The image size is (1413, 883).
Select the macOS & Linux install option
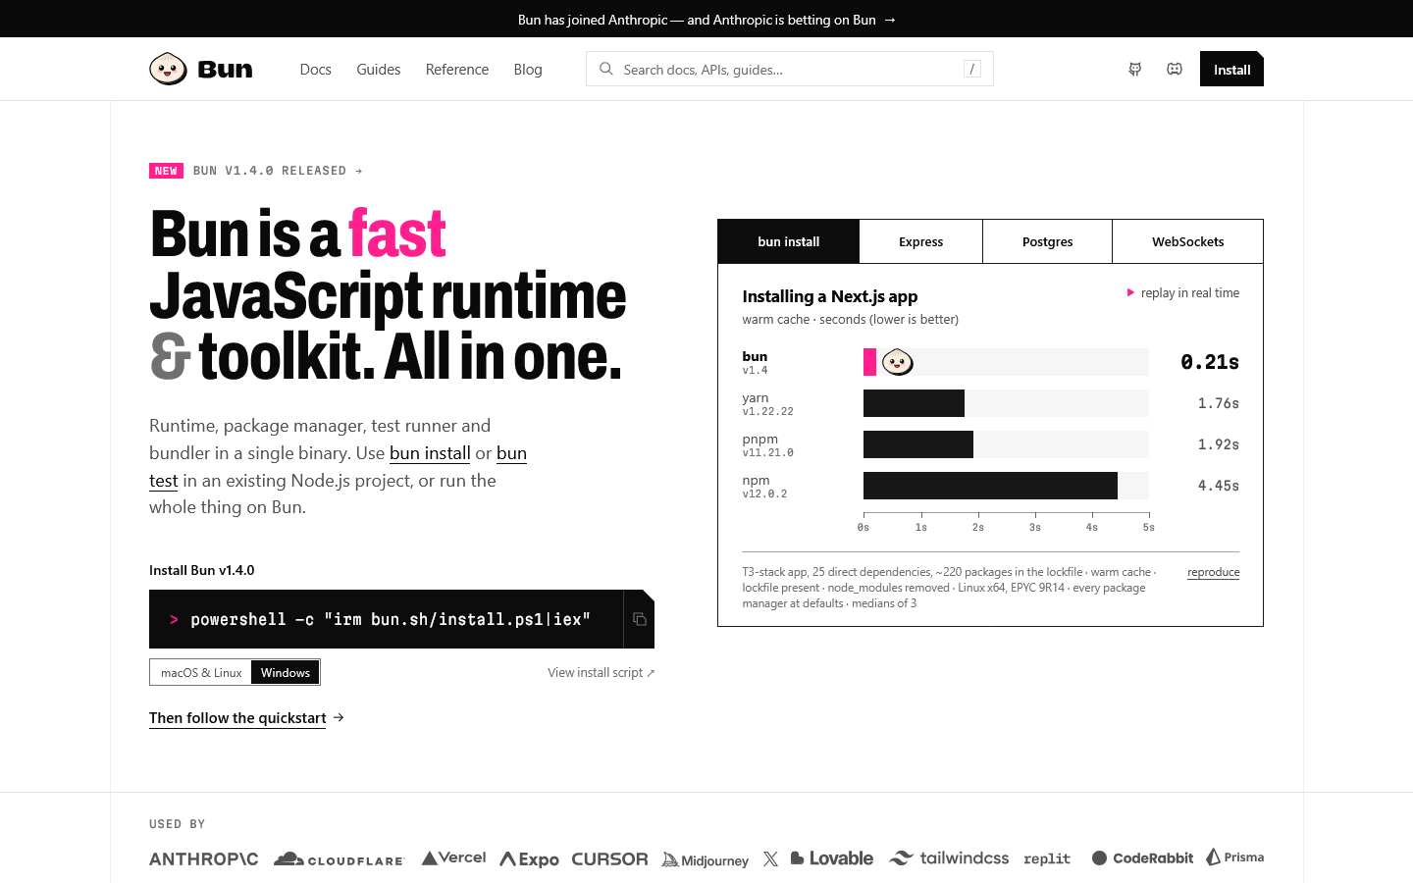(x=201, y=672)
